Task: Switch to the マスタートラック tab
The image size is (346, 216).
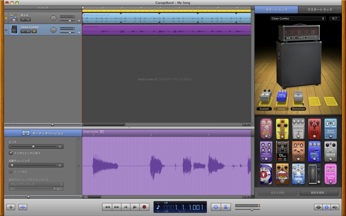Action: (x=320, y=10)
